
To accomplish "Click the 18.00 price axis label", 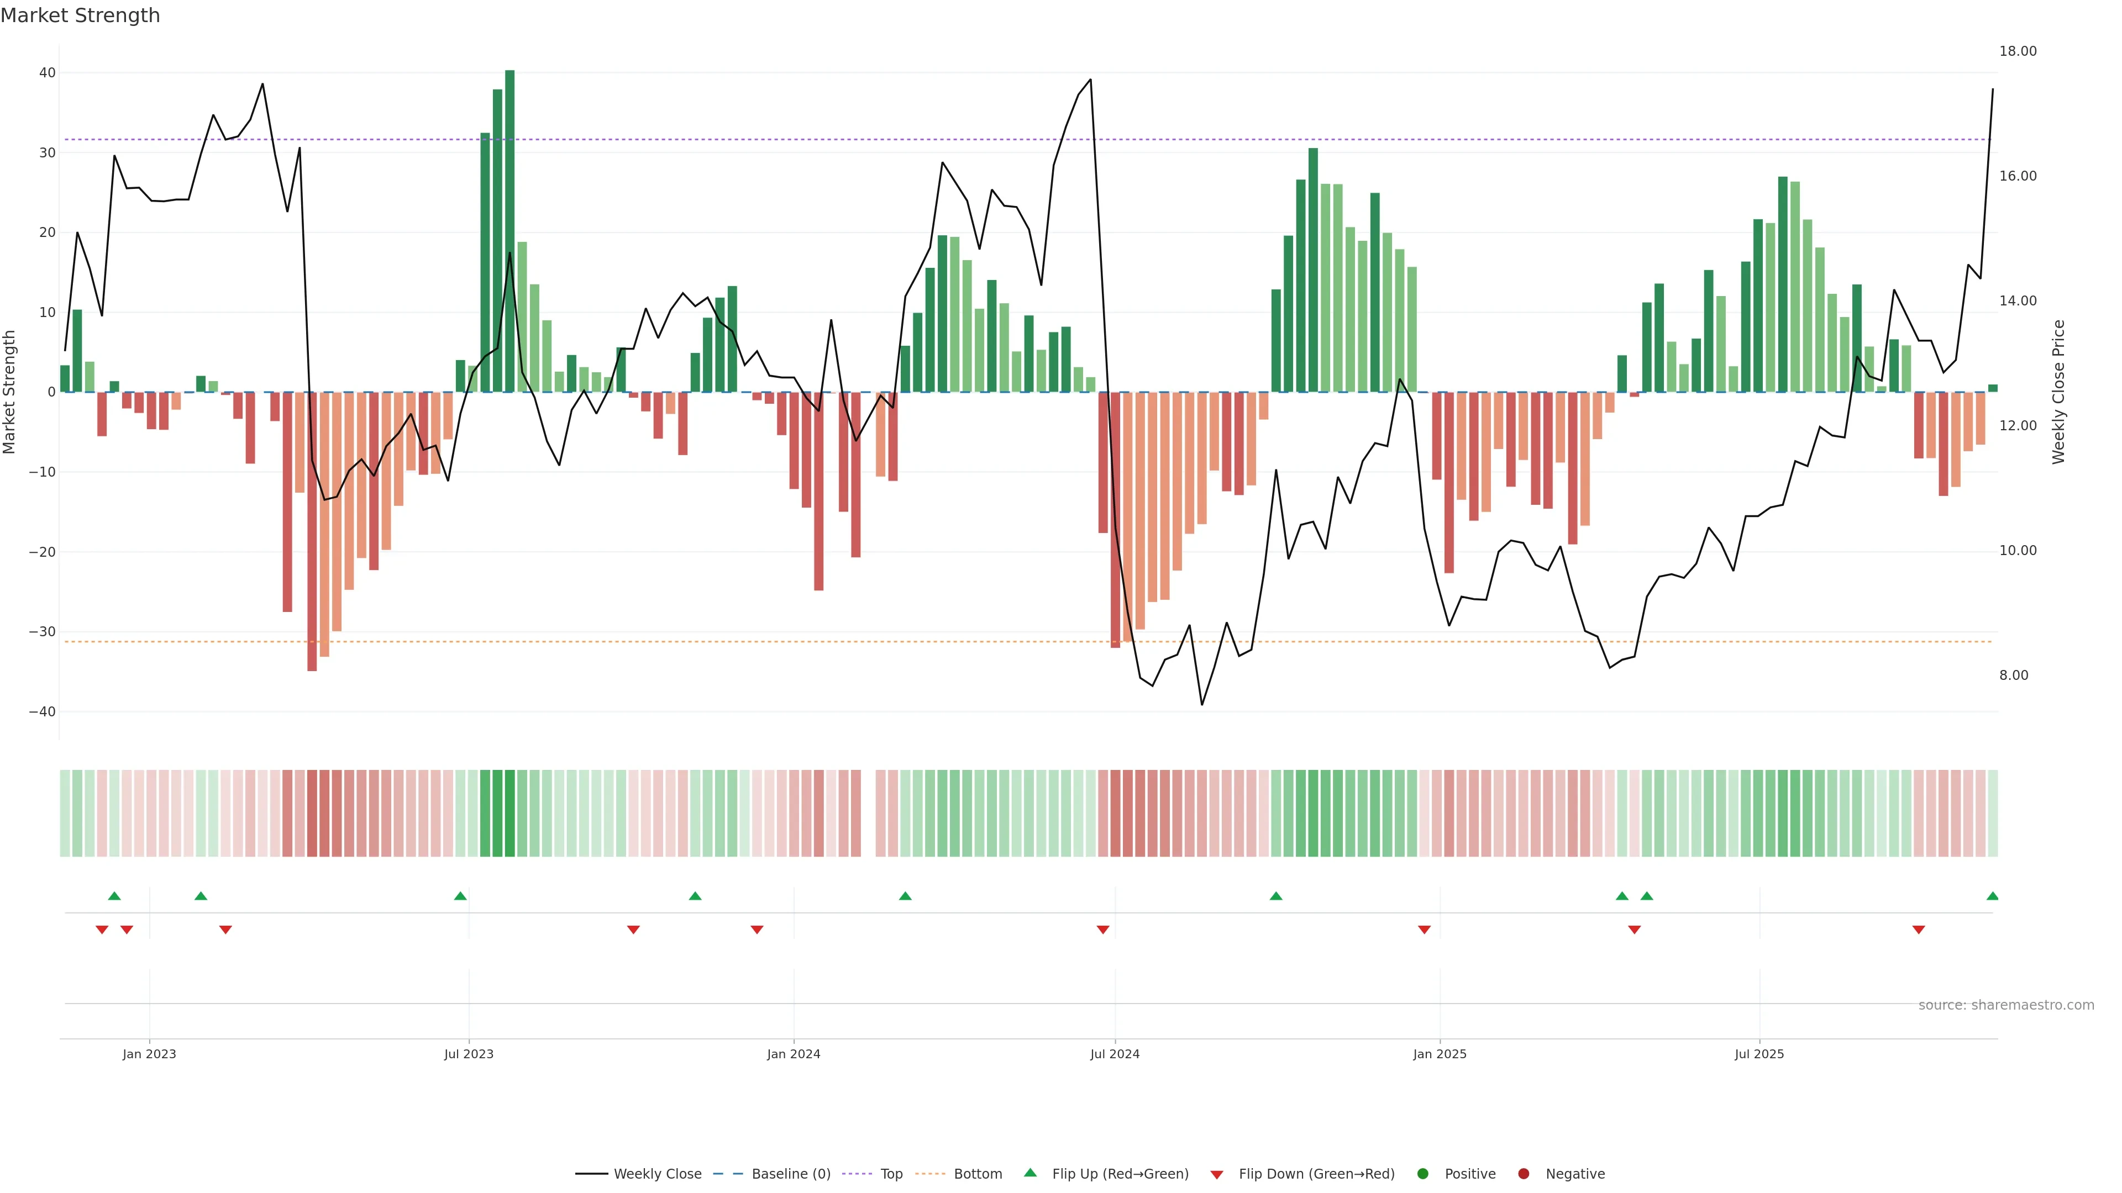I will (x=2018, y=51).
